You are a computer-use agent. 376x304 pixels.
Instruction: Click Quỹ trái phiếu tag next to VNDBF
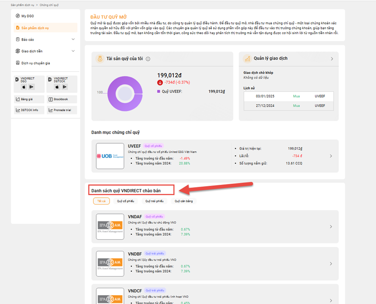pyautogui.click(x=155, y=254)
